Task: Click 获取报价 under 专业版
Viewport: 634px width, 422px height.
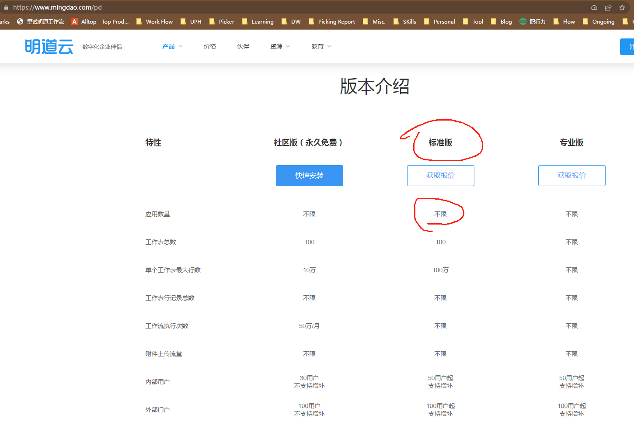Action: tap(572, 176)
